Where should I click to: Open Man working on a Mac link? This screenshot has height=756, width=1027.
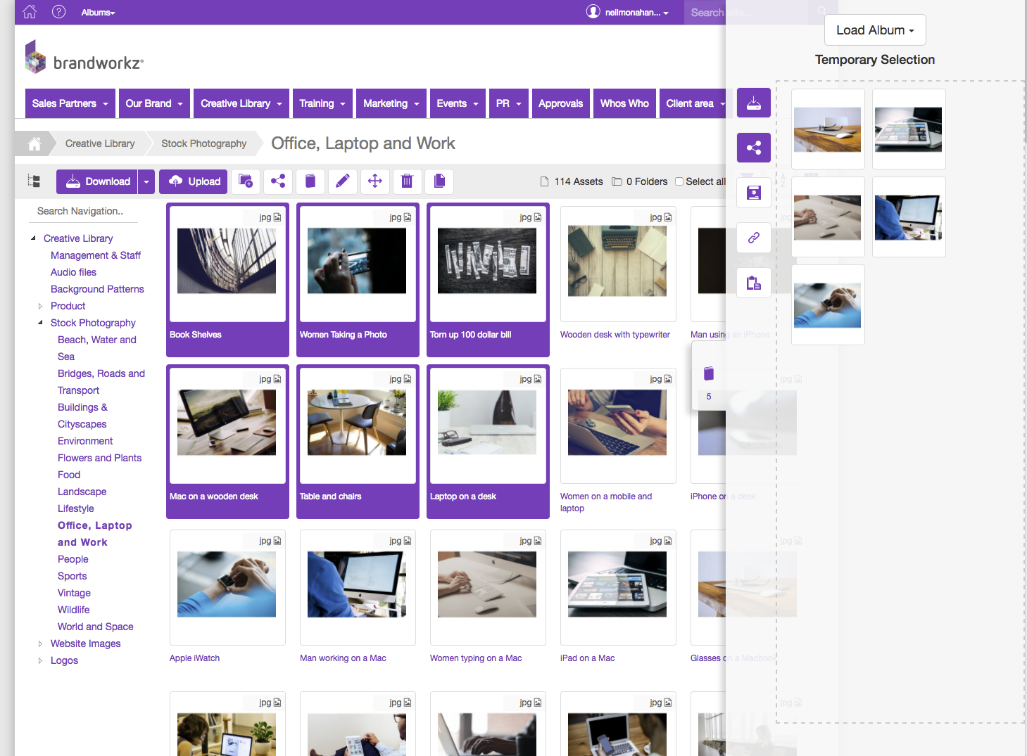click(343, 658)
